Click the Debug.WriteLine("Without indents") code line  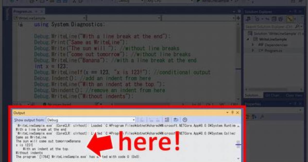84,96
